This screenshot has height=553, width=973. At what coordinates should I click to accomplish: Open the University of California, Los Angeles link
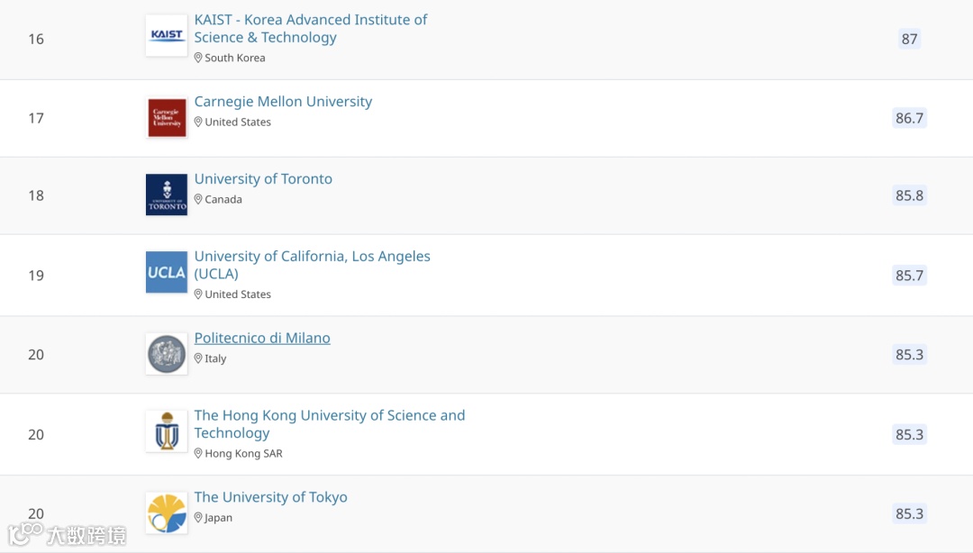tap(312, 265)
